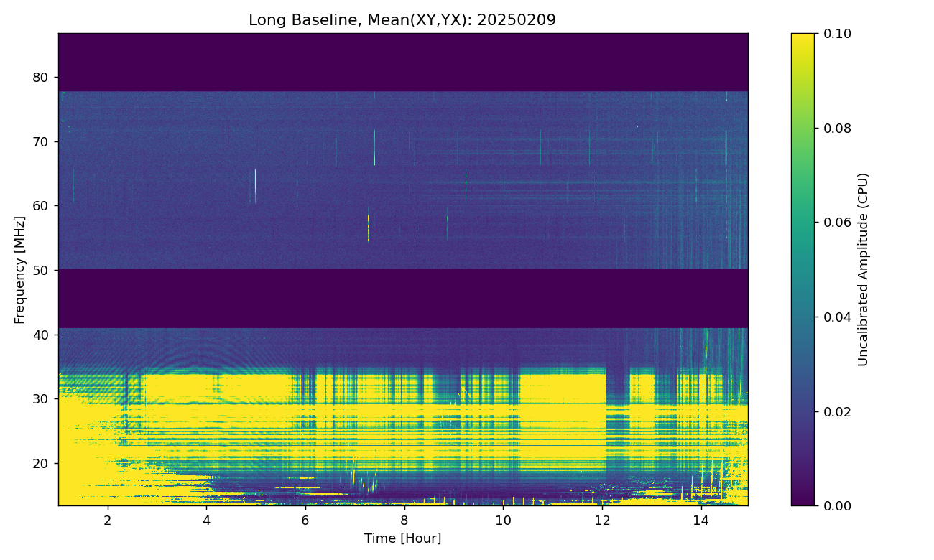Click the x-axis tick label for hour 14
The width and height of the screenshot is (934, 560).
coord(700,519)
